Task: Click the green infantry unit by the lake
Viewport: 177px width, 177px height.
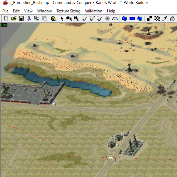Action: (x=58, y=79)
